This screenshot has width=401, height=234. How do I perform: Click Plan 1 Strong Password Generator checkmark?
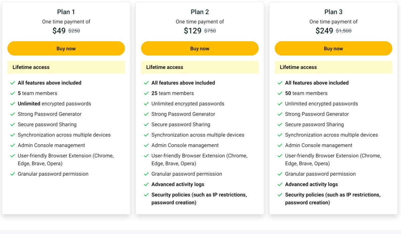pos(13,114)
